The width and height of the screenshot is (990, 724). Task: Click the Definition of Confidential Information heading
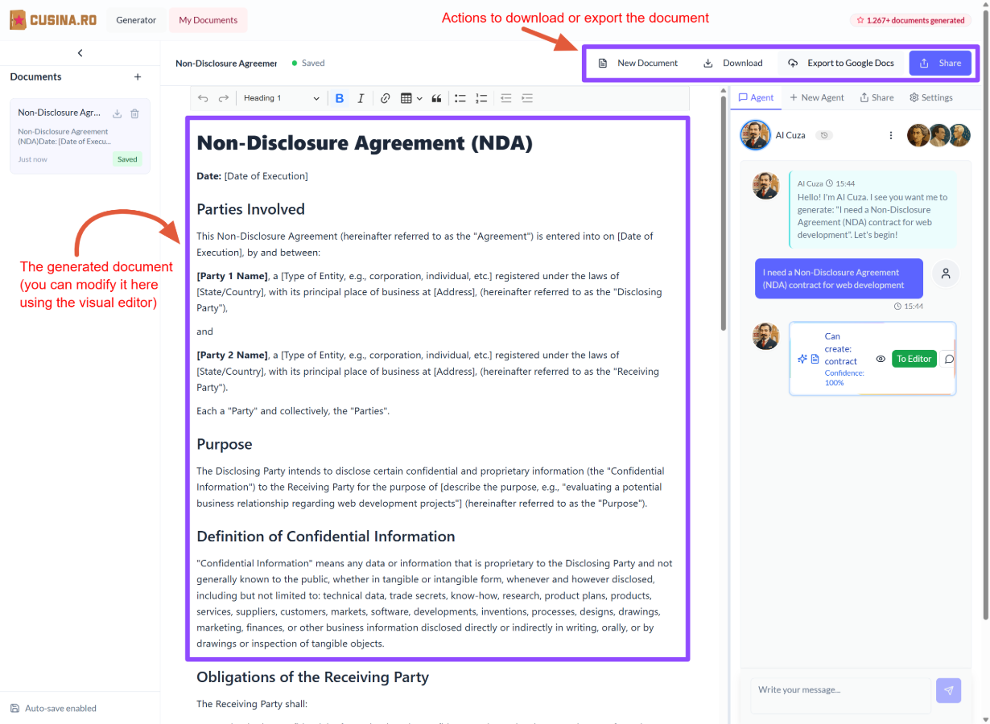[x=325, y=537]
